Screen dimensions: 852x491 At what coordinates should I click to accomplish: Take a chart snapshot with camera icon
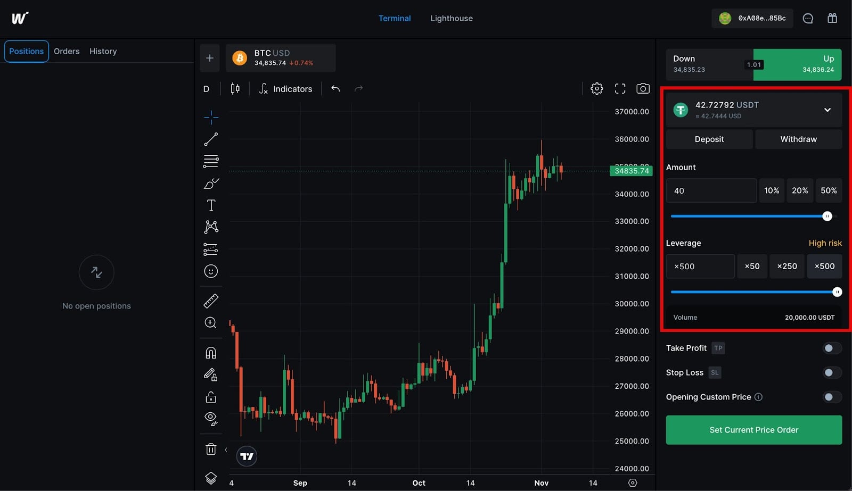coord(643,89)
